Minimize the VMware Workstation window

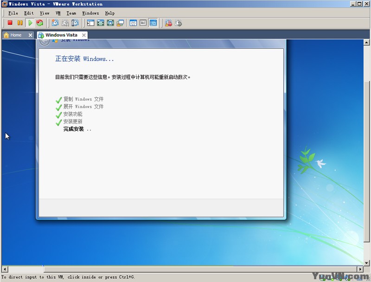[353, 4]
